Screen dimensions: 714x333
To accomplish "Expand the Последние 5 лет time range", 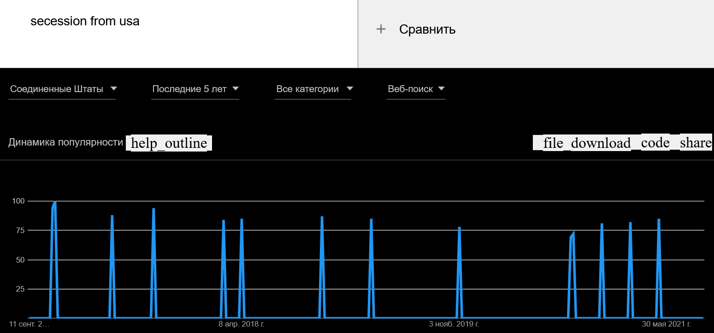I will [x=195, y=89].
